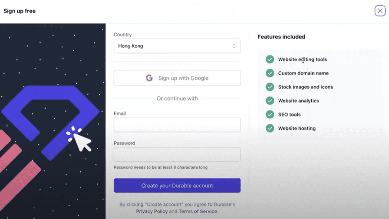Sign up with Google button
Screen dimensions: 389x219
177,78
